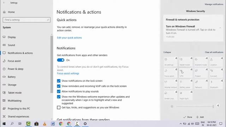Show hidden system tray icons chevron
226x127 pixels.
[180, 124]
